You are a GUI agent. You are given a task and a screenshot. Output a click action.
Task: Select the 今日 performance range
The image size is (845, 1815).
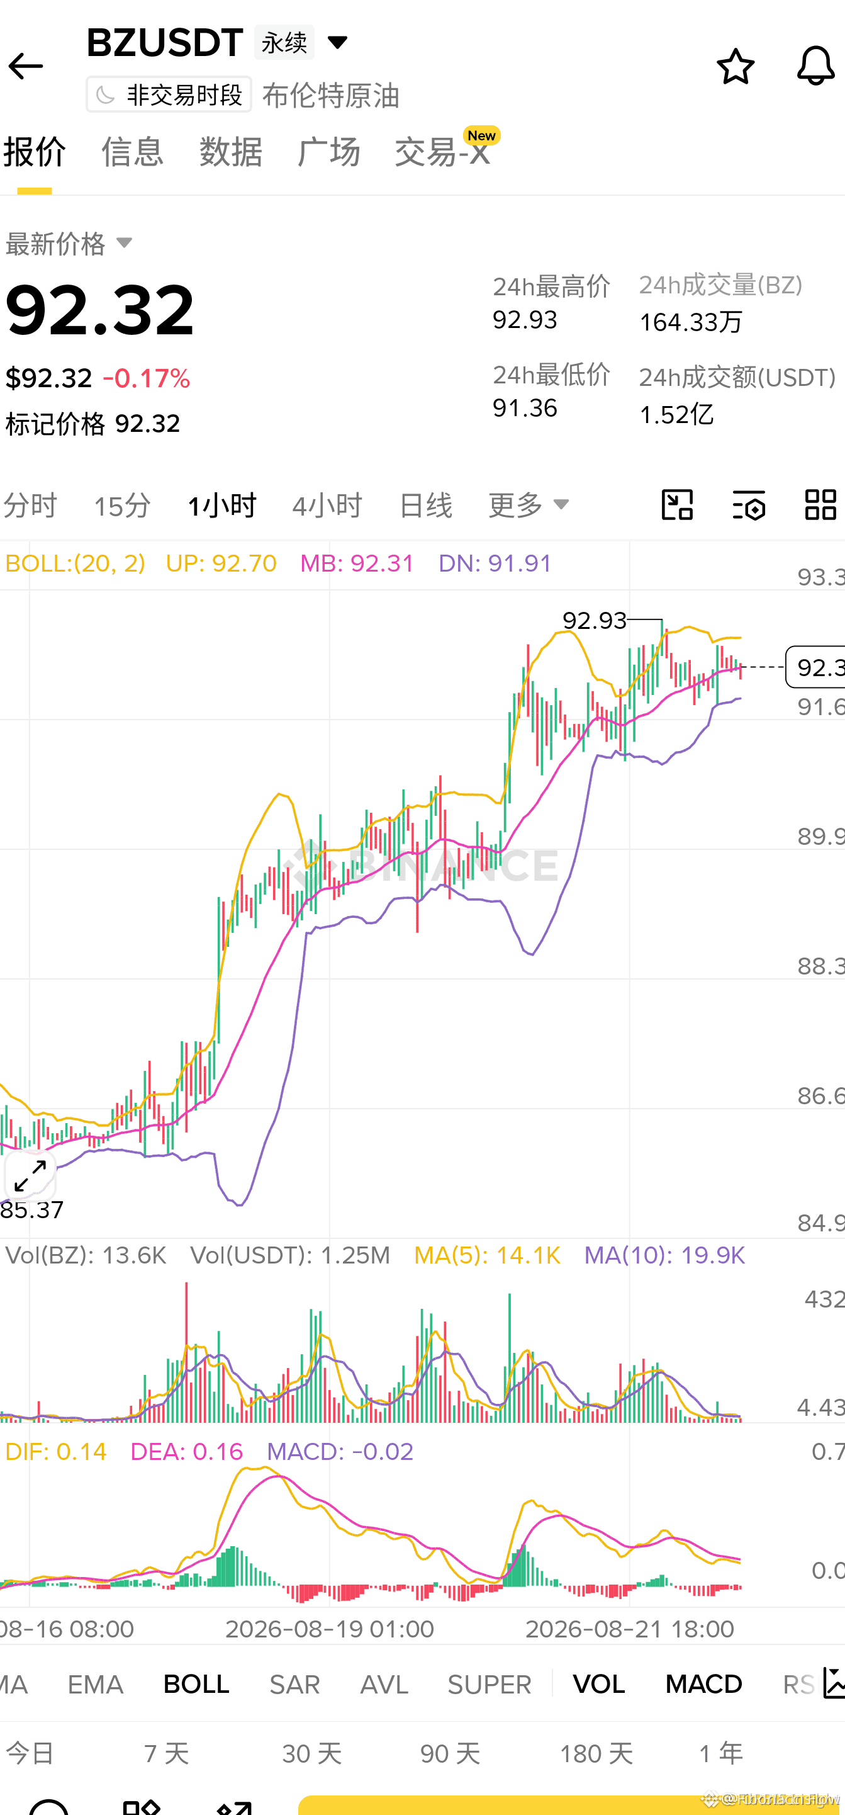tap(30, 1753)
